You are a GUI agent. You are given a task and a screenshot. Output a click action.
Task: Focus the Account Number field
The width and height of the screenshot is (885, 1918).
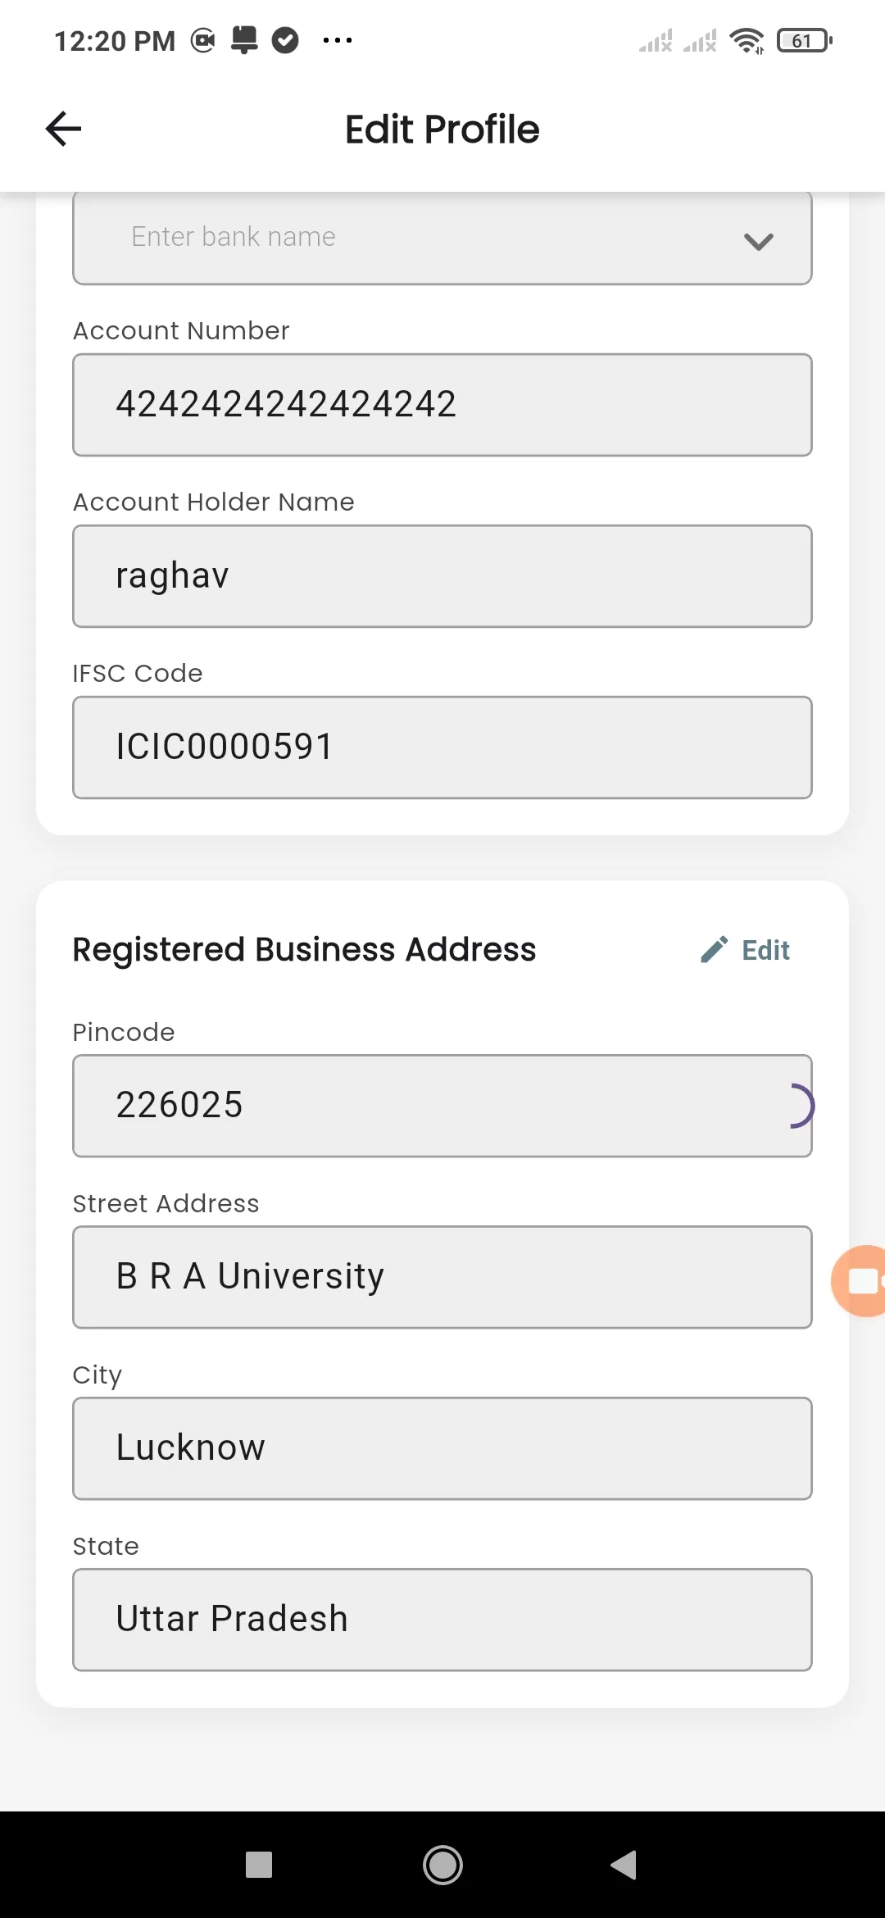click(442, 405)
